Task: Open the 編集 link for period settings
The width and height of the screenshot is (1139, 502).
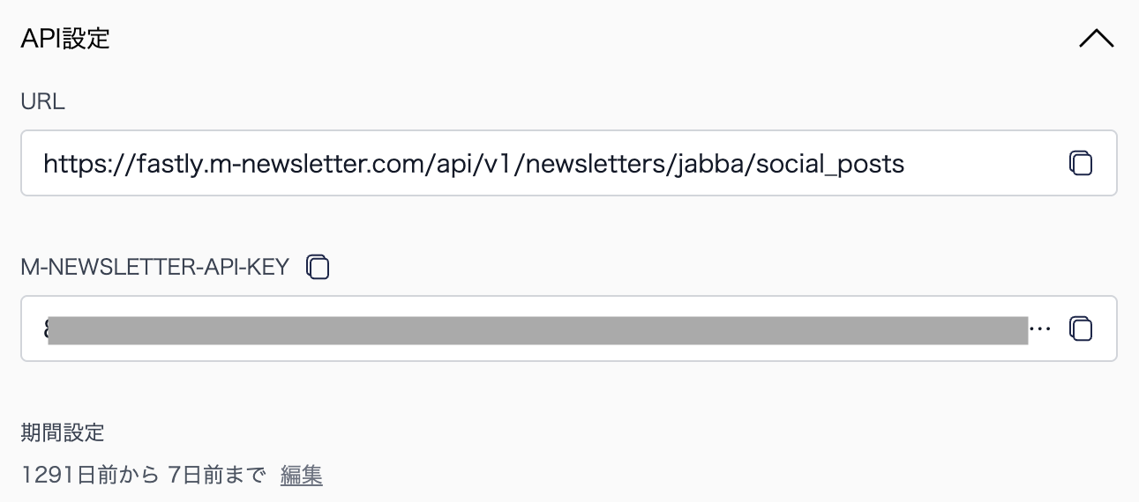Action: (x=302, y=476)
